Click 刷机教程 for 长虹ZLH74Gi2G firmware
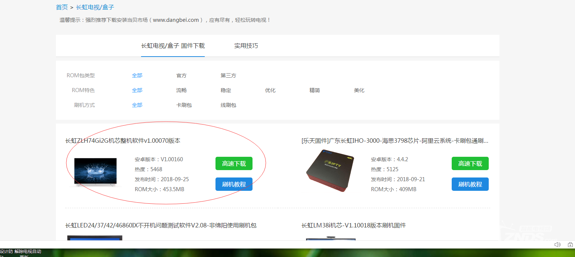Image resolution: width=575 pixels, height=257 pixels. [234, 184]
